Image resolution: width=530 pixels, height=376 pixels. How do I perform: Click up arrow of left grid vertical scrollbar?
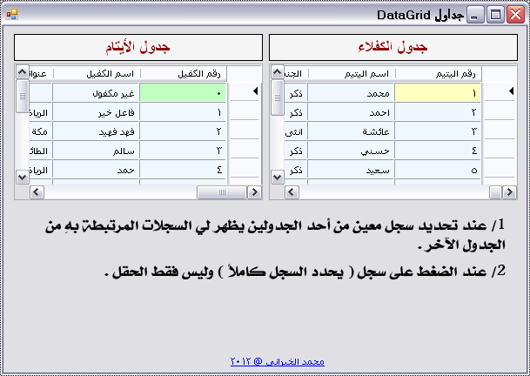click(x=23, y=72)
